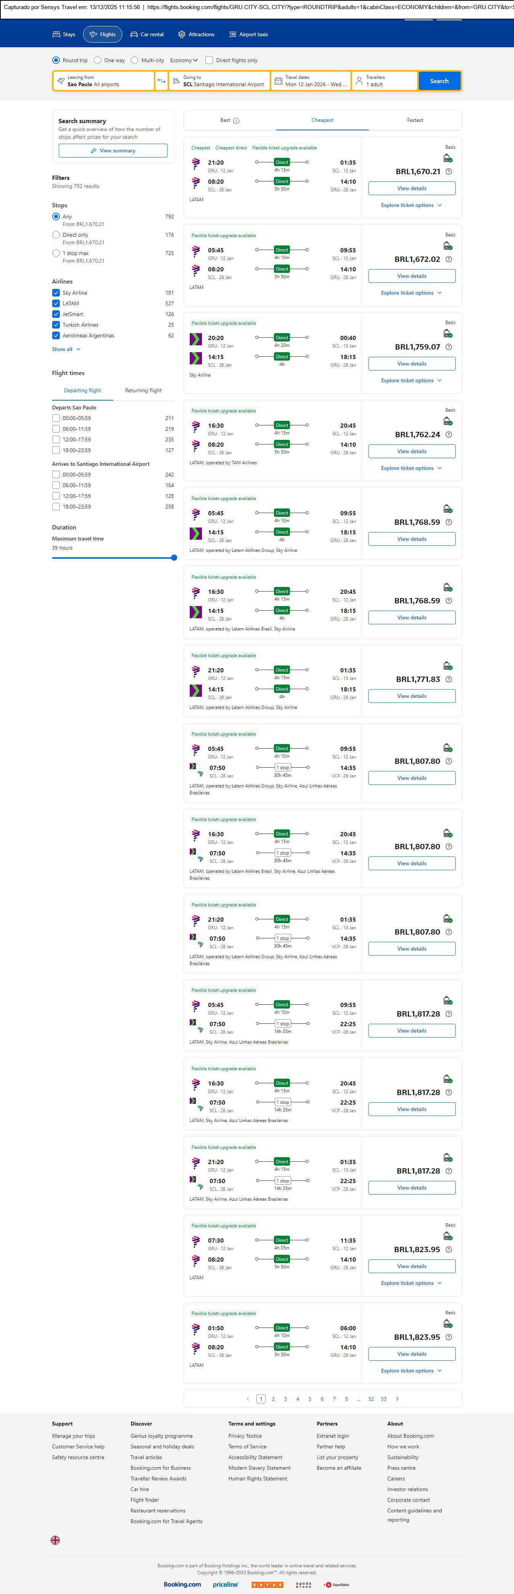The image size is (514, 1594).
Task: Click the Leaving from Sao Paulo field
Action: [103, 81]
